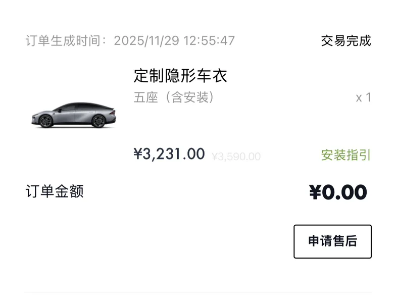The height and width of the screenshot is (301, 397).
Task: Tap the 12:55:47 order time
Action: click(209, 41)
